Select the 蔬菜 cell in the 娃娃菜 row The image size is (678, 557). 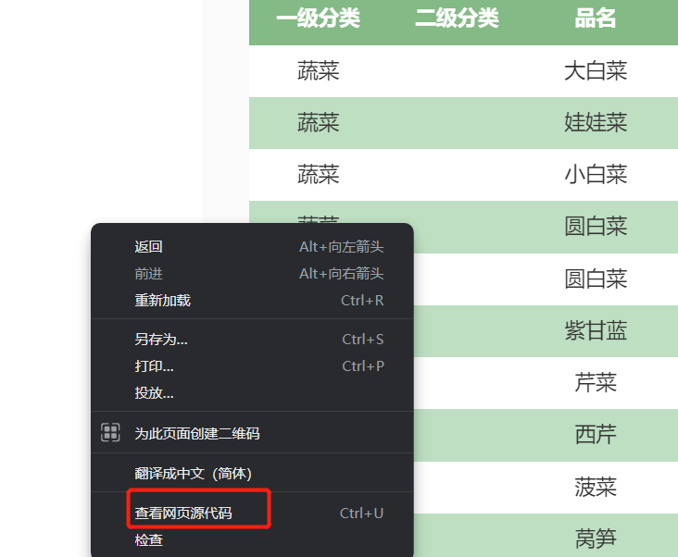[x=319, y=123]
